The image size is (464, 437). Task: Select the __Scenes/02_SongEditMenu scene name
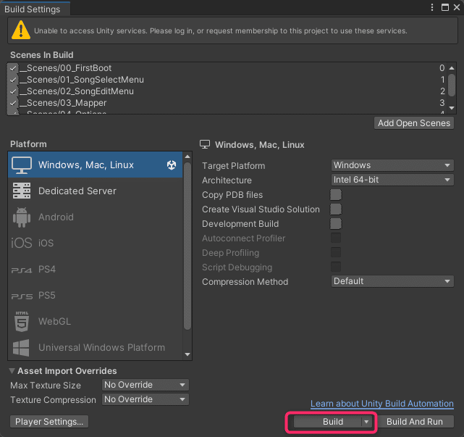[x=77, y=91]
